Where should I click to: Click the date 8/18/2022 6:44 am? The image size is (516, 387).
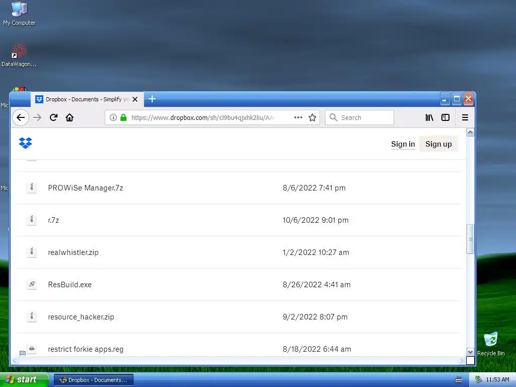point(316,349)
